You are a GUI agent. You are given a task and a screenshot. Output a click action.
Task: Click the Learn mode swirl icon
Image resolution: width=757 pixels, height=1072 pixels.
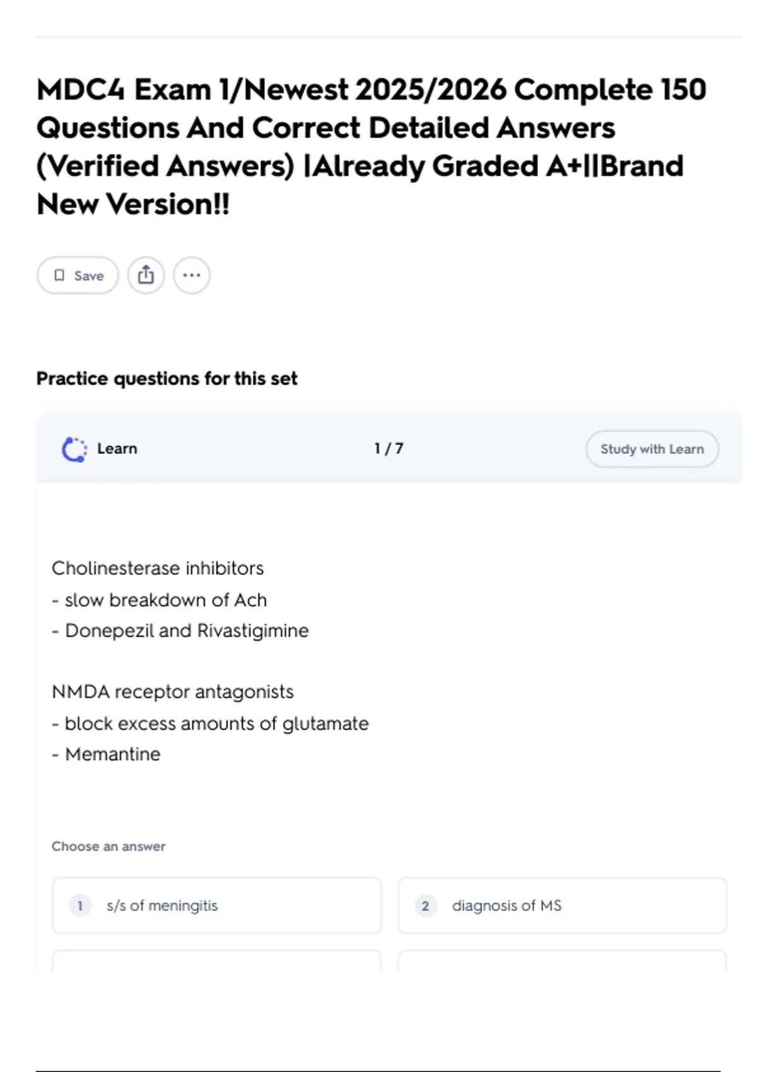(x=74, y=450)
